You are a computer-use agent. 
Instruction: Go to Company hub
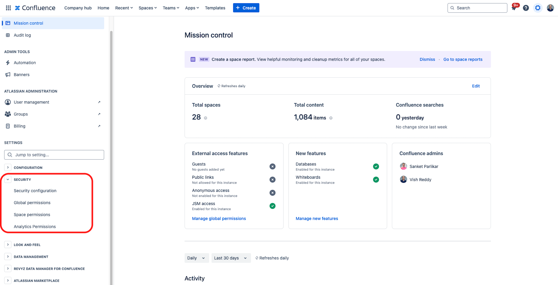[x=78, y=8]
